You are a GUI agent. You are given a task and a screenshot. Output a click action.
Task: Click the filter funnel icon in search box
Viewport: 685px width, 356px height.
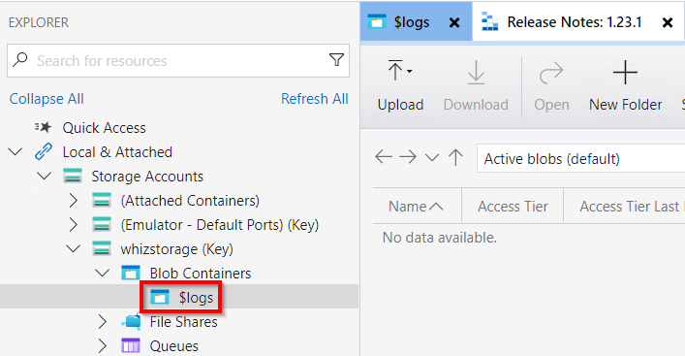point(336,60)
